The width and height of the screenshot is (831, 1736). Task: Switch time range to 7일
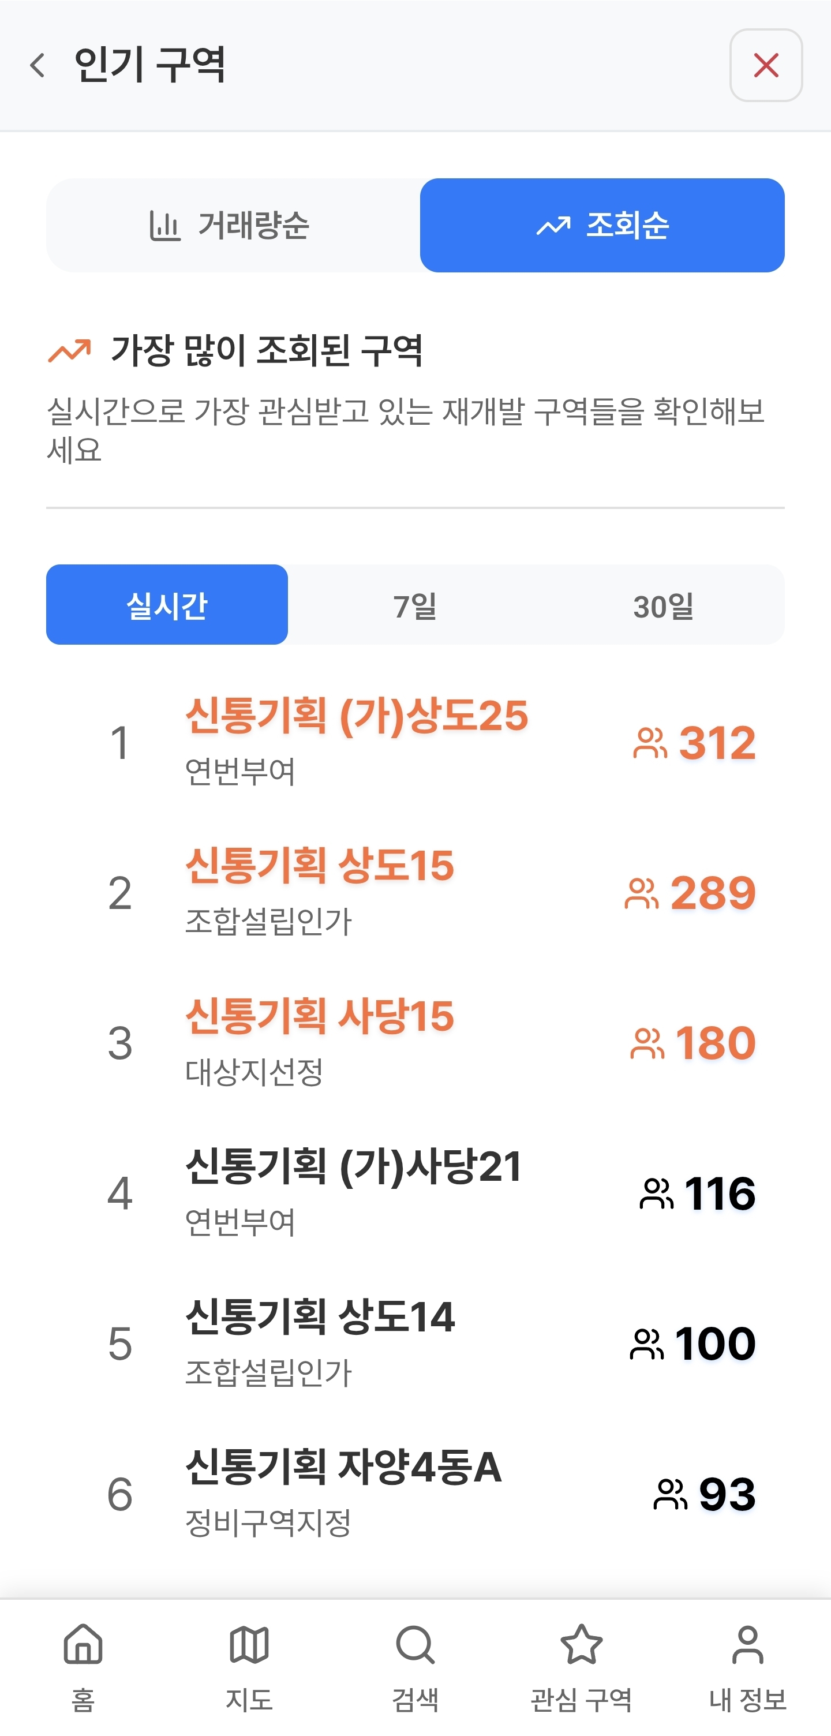pyautogui.click(x=415, y=604)
